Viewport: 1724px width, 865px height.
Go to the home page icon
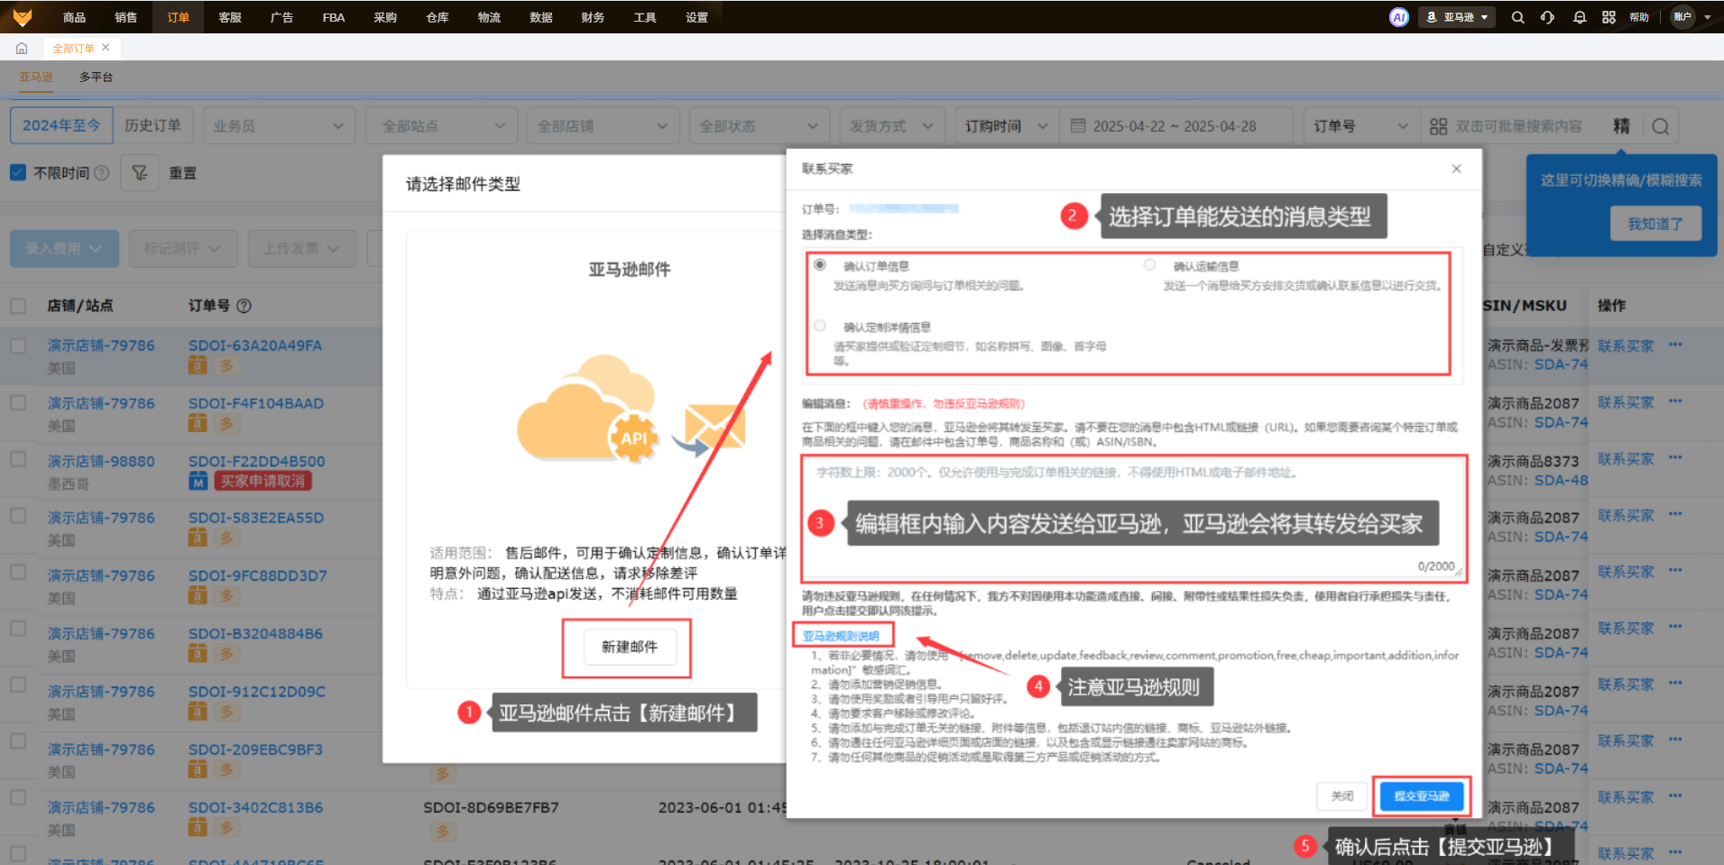pyautogui.click(x=22, y=48)
